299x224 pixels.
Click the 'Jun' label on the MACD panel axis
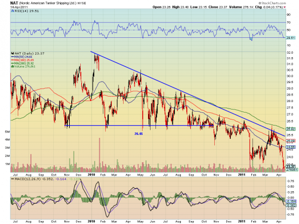coord(152,222)
